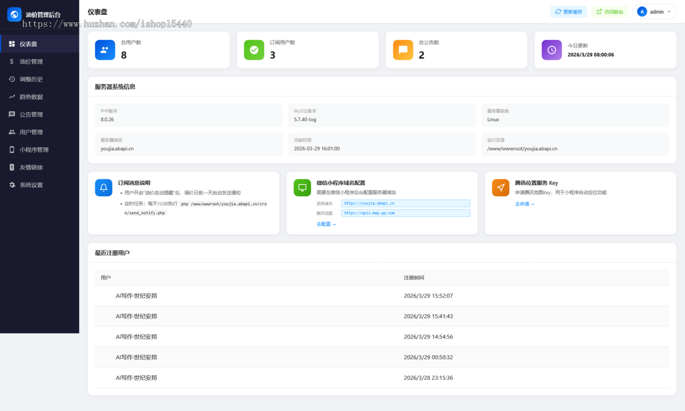Click the 当前时间 value 2026-03-29 16:01:00
This screenshot has height=411, width=685.
[x=317, y=149]
